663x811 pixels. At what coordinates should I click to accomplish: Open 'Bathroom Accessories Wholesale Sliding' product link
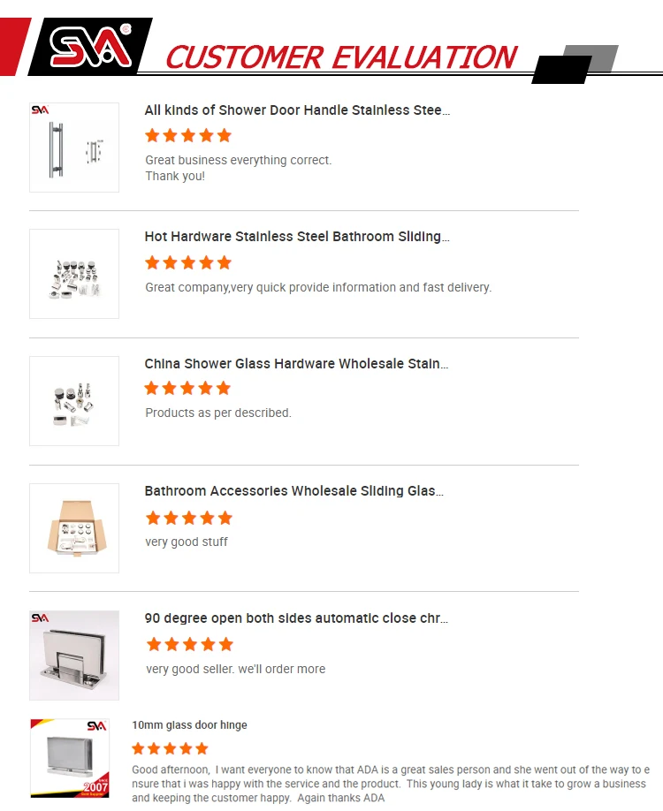click(x=293, y=491)
